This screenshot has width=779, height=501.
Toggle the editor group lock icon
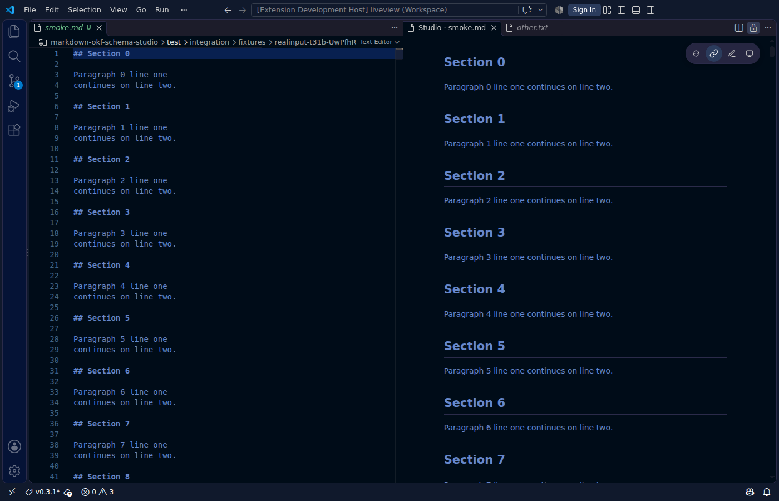click(753, 28)
